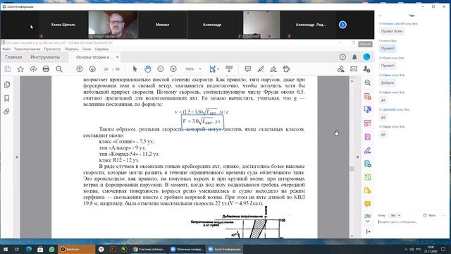This screenshot has width=451, height=254.
Task: Click the Файл attach button in chat
Action: (429, 215)
